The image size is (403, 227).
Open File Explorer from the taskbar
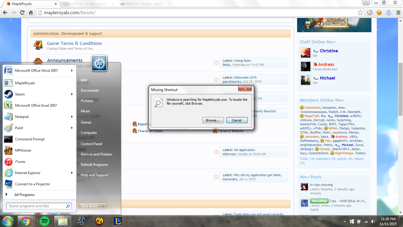click(63, 221)
